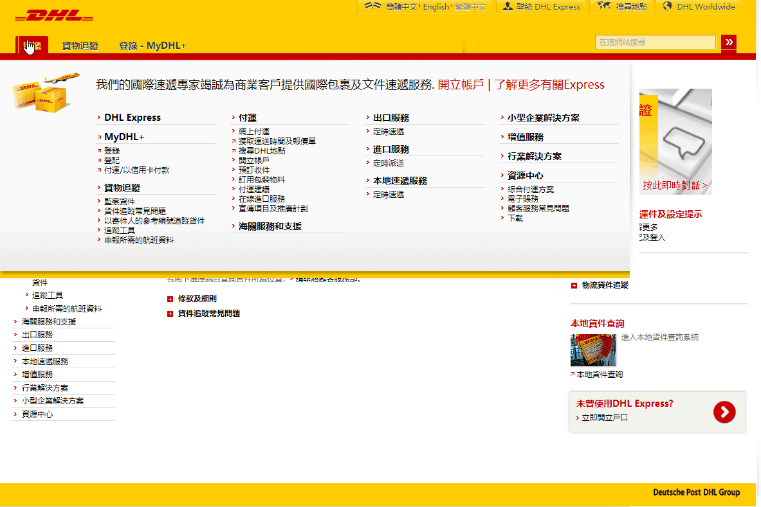The image size is (761, 507).
Task: Open 小型企業解決方案 heading in mega menu
Action: pyautogui.click(x=544, y=118)
